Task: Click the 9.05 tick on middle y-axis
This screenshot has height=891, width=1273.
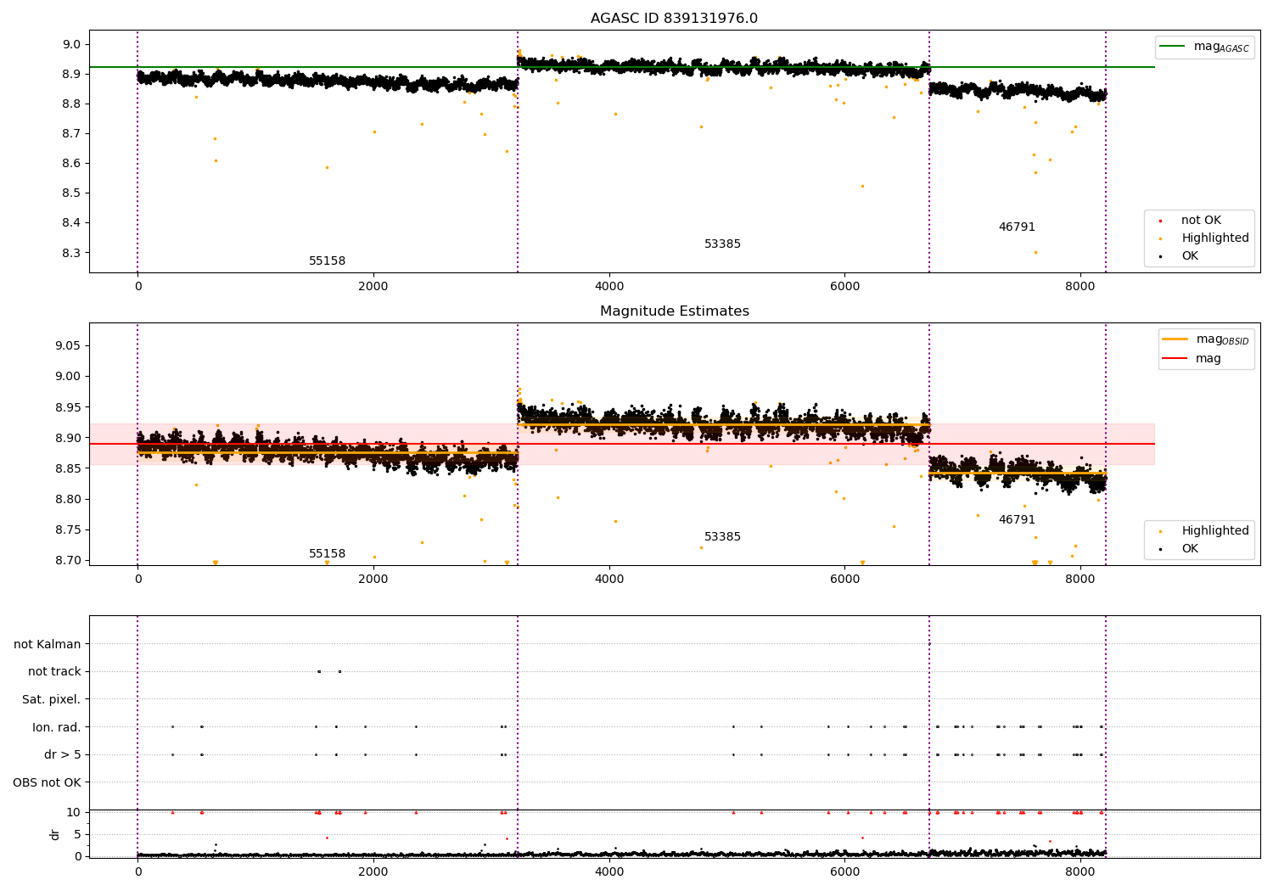Action: point(69,346)
